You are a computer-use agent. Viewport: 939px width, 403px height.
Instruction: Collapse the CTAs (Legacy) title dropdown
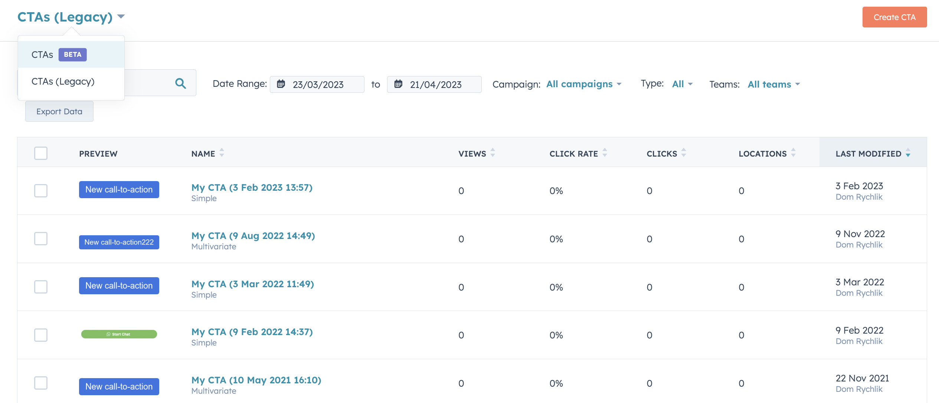pos(71,17)
